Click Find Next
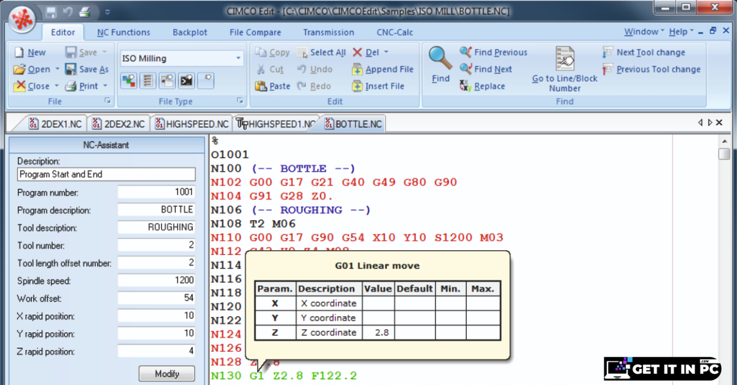Viewport: 737px width, 385px height. point(486,69)
